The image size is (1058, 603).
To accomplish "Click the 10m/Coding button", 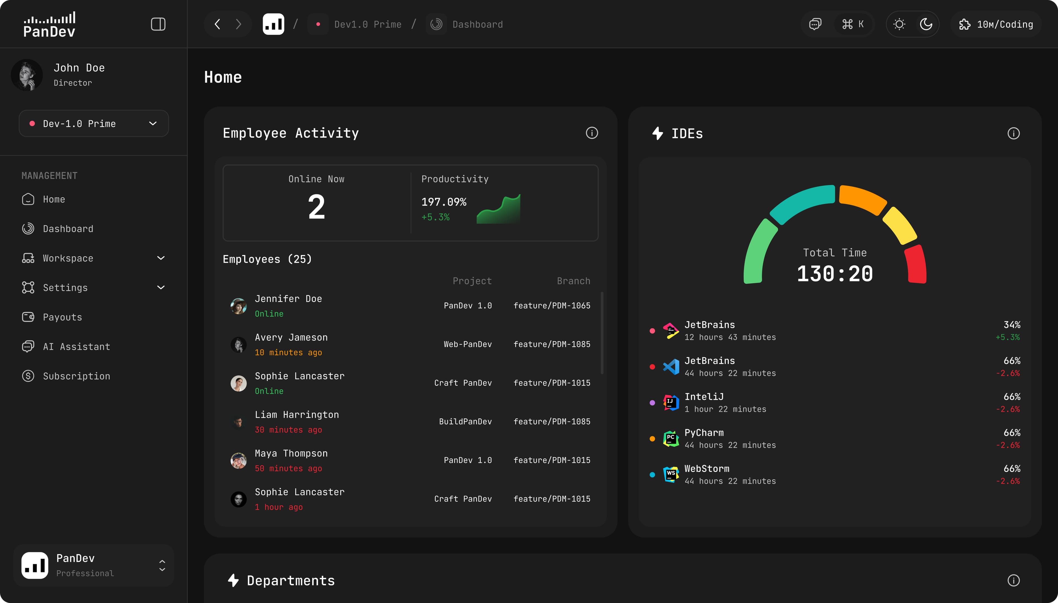I will tap(996, 24).
